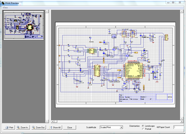
Task: Select the schematic page thumbnail
Action: (23, 25)
